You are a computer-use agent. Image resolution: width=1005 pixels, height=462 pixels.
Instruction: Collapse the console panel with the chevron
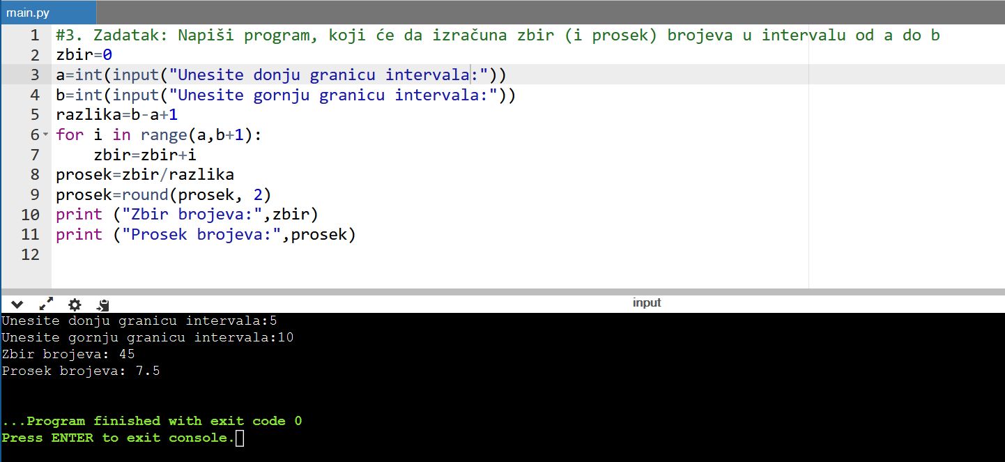coord(17,304)
